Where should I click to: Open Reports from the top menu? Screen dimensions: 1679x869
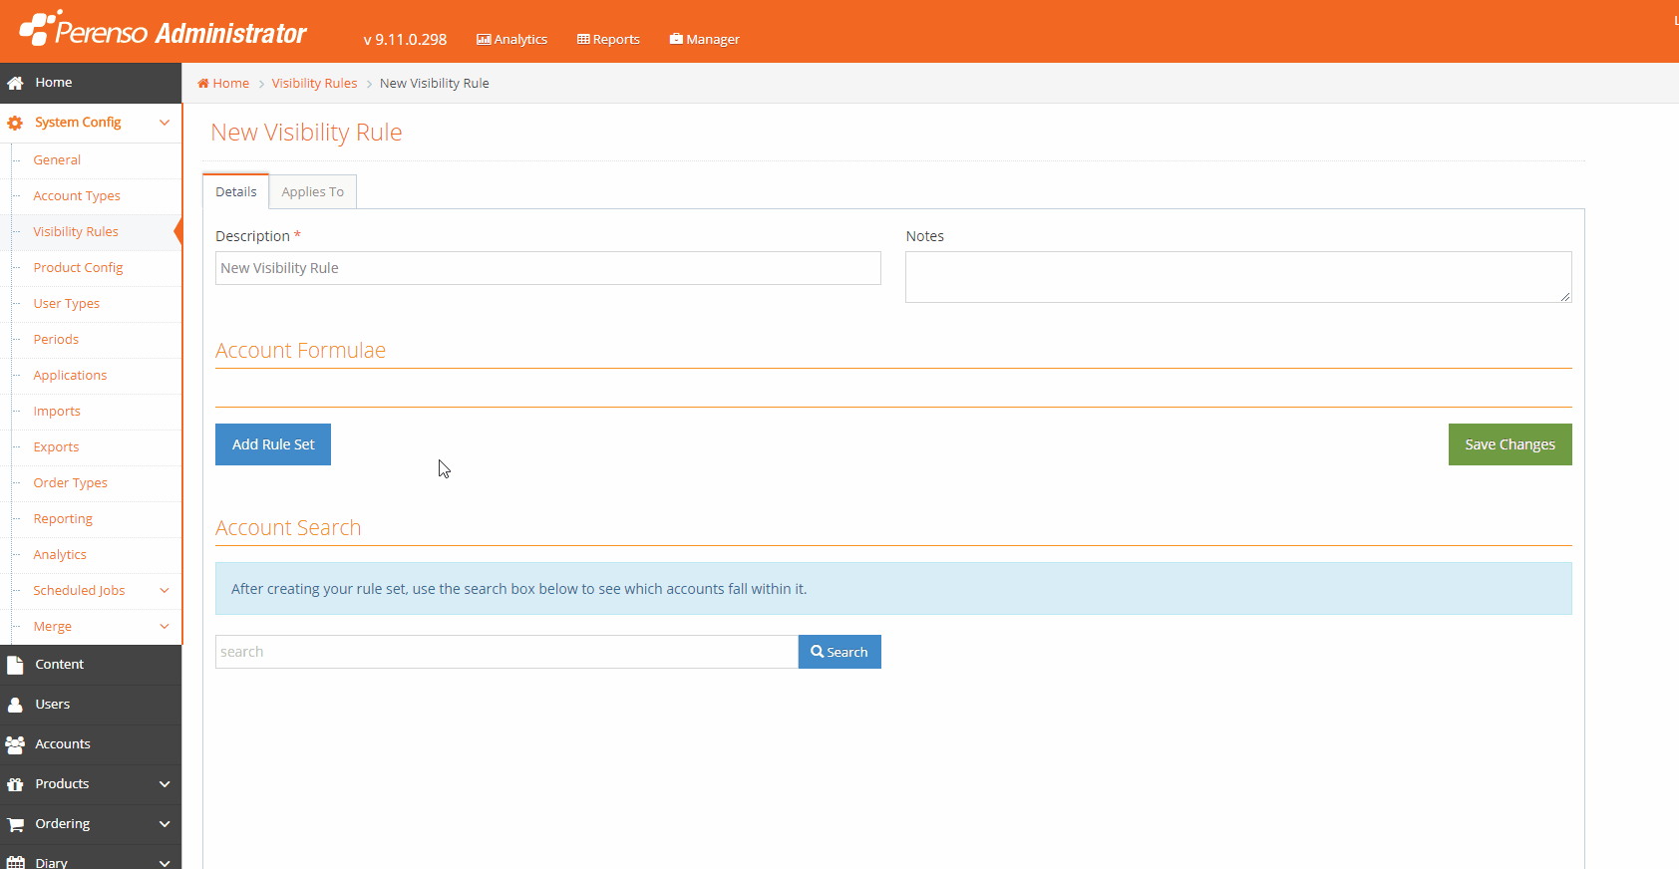[608, 40]
